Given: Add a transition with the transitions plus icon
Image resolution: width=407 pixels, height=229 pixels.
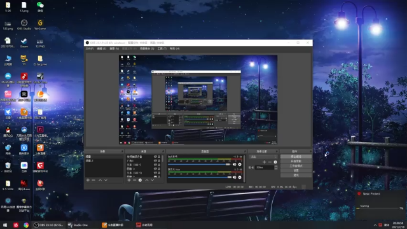Looking at the screenshot, I should click(x=265, y=162).
